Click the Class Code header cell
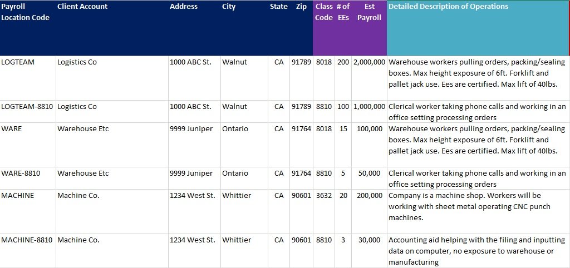 324,28
